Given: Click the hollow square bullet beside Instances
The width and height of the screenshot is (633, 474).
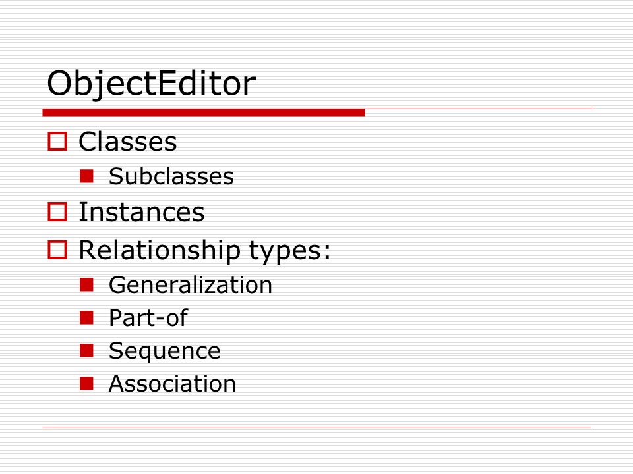Looking at the screenshot, I should [57, 211].
